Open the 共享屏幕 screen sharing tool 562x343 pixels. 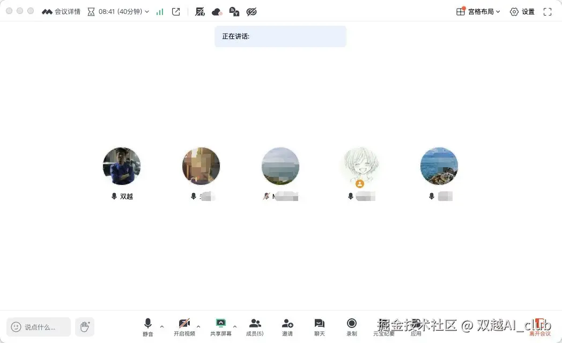tap(221, 327)
